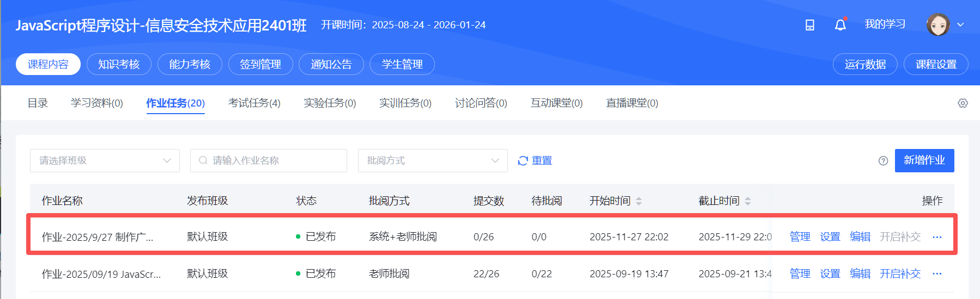The image size is (980, 299).
Task: Open the 课程设置 button
Action: (936, 64)
